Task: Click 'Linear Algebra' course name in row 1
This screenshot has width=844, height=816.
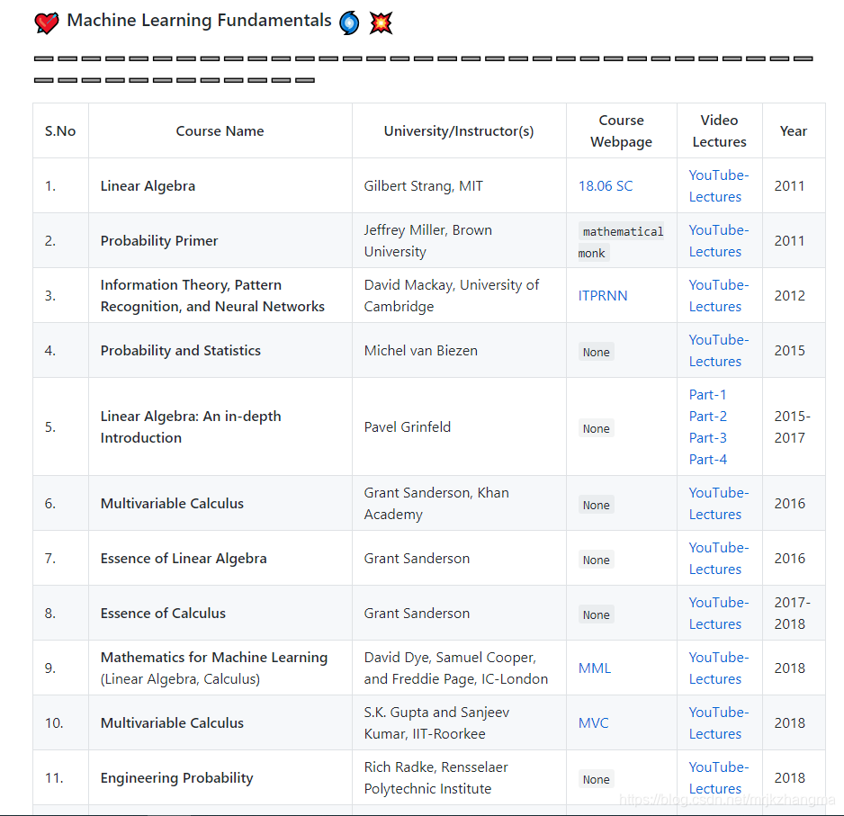Action: point(148,185)
